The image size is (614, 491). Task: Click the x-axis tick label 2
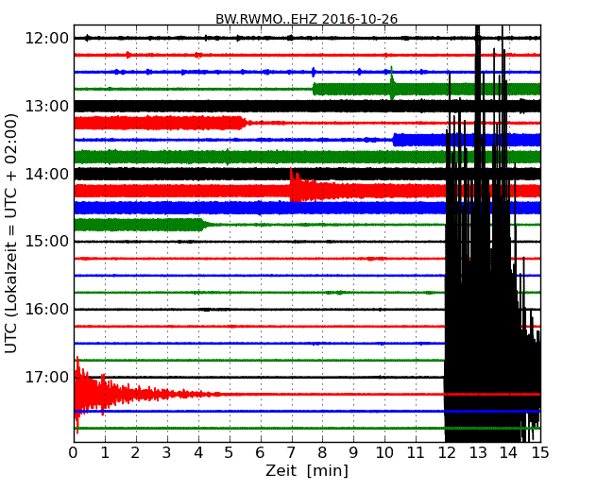pos(135,453)
